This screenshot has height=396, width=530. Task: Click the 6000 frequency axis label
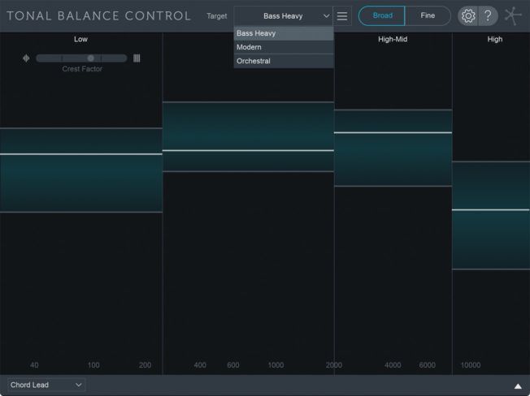tap(428, 365)
